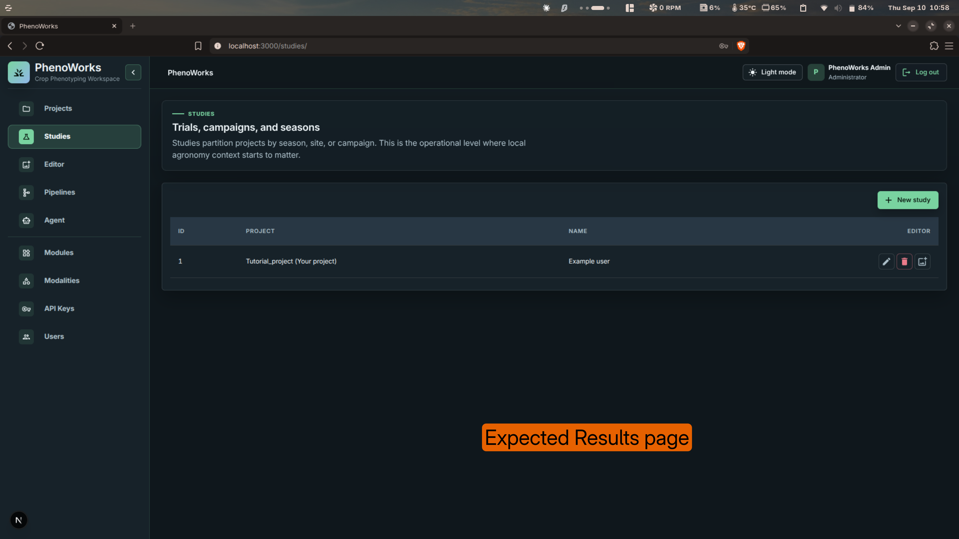The image size is (959, 539).
Task: Open the saved passwords key icon
Action: 723,46
